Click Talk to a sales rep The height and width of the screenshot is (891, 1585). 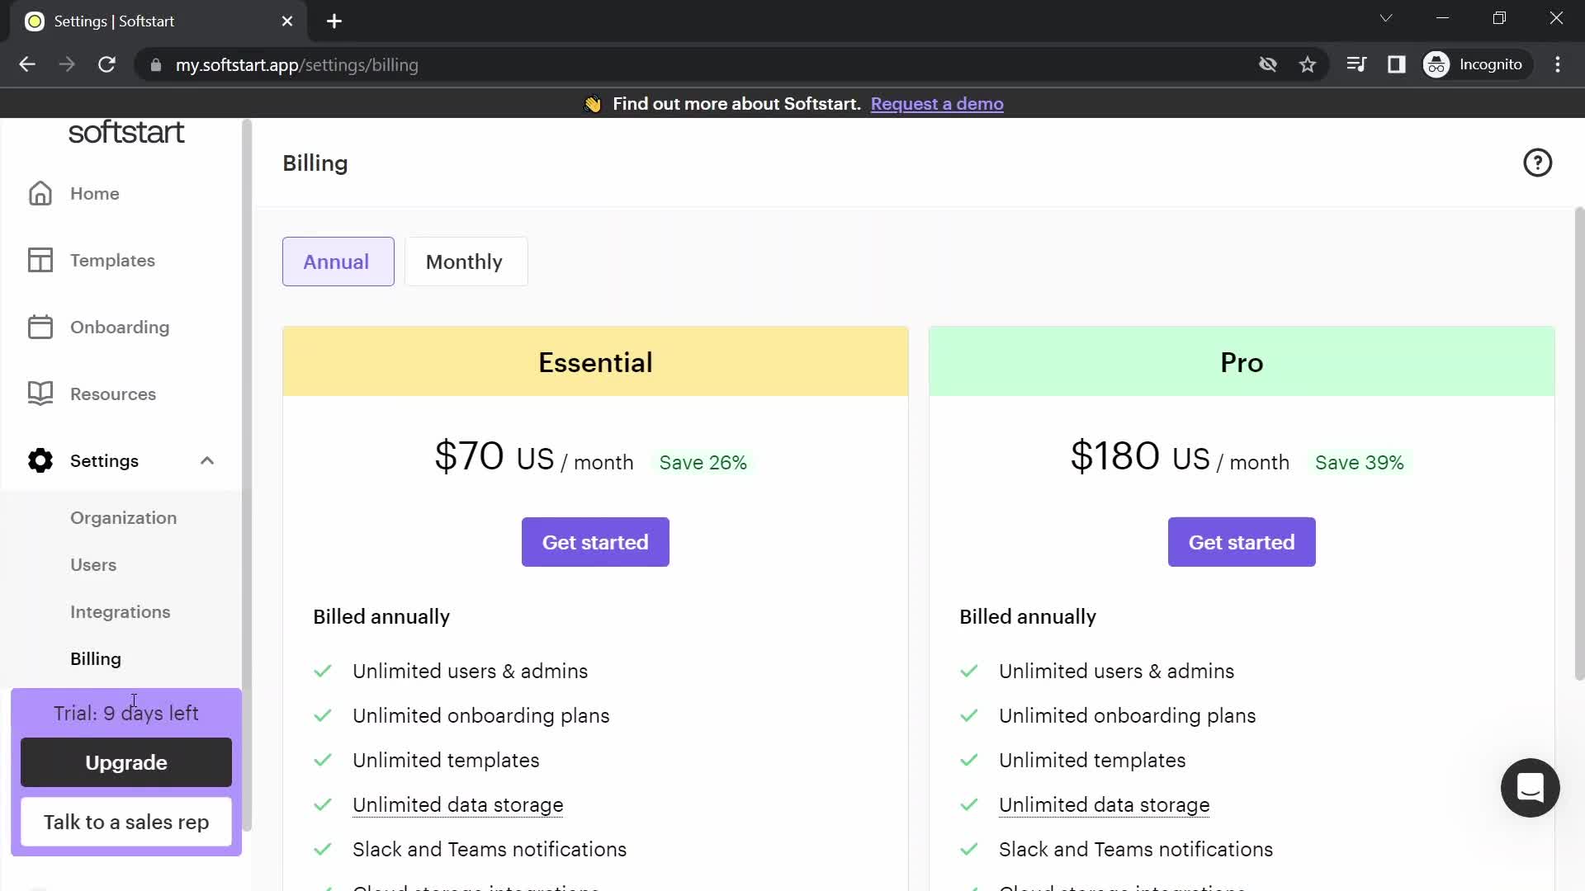coord(126,822)
